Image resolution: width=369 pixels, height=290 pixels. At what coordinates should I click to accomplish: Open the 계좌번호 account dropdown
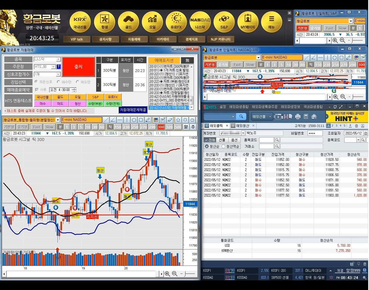click(243, 133)
